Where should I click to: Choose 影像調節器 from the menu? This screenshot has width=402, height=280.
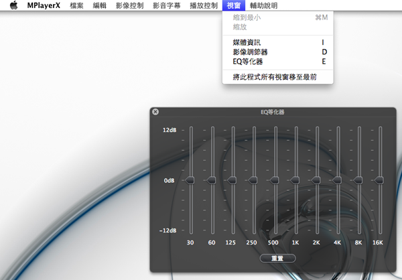point(278,52)
